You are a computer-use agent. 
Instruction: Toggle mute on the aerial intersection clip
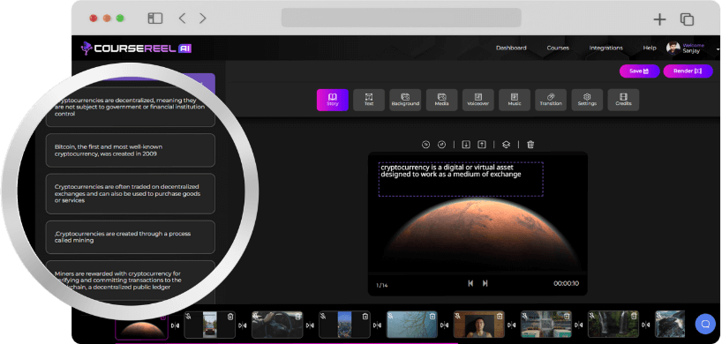[525, 317]
